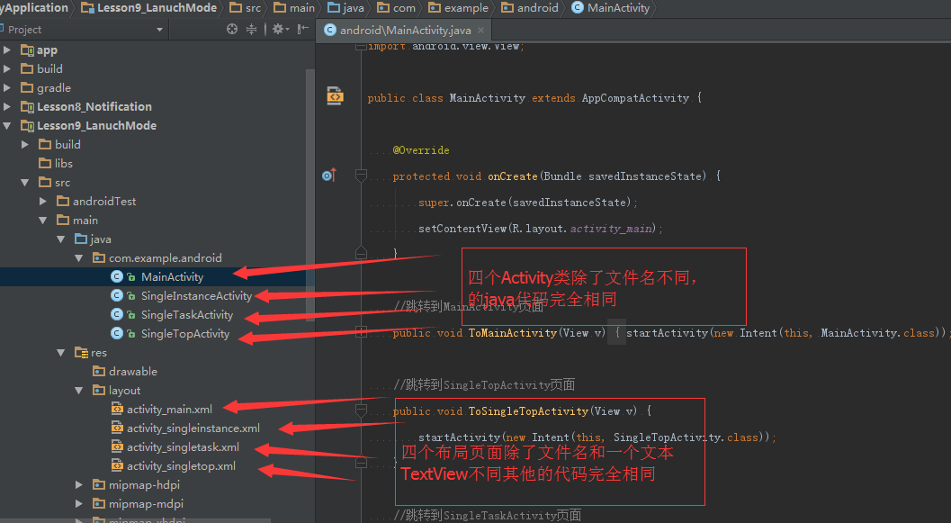
Task: Open activity_singletask.xml layout file
Action: pos(183,447)
